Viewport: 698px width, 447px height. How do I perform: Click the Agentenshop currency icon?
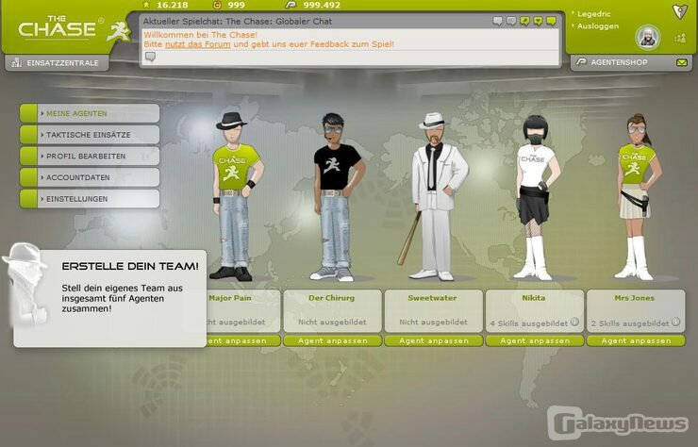tap(581, 62)
